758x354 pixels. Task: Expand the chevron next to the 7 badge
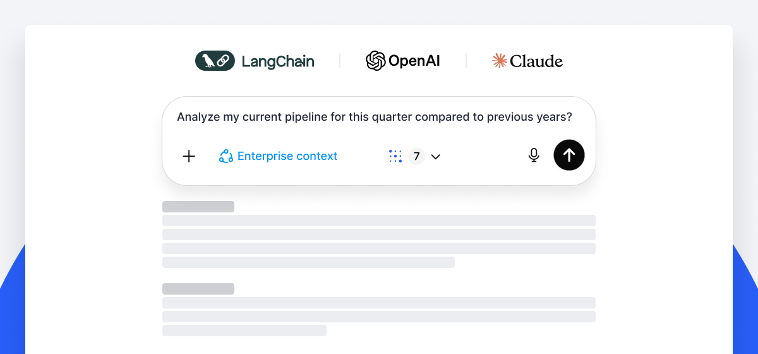(x=435, y=157)
